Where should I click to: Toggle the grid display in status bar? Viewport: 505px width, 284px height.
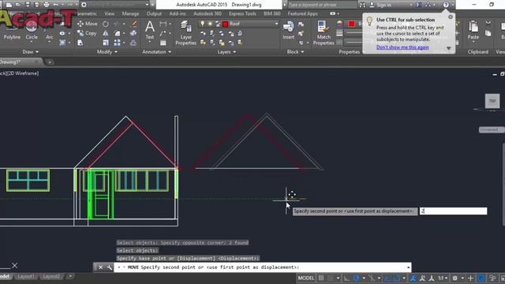(321, 278)
